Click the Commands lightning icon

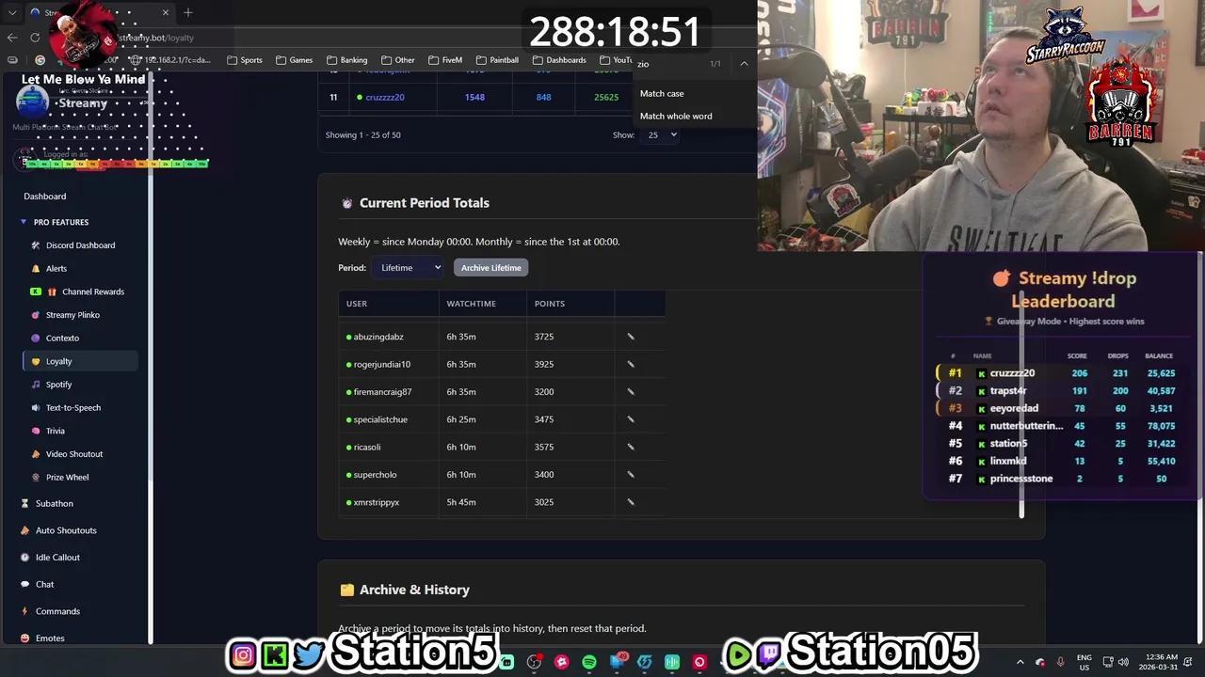(24, 611)
